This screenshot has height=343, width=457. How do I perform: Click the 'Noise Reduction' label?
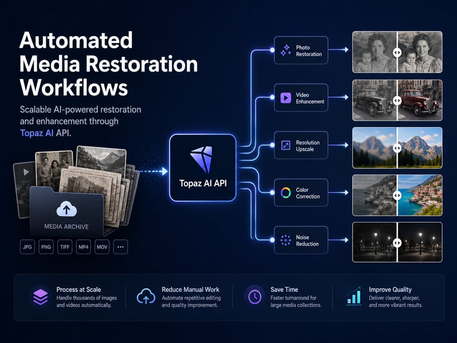point(307,241)
